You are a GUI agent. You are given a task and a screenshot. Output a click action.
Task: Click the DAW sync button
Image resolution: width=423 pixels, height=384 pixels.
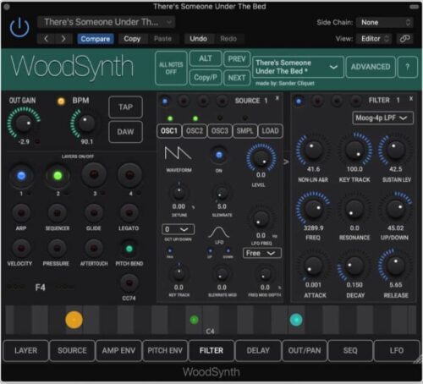pos(125,132)
